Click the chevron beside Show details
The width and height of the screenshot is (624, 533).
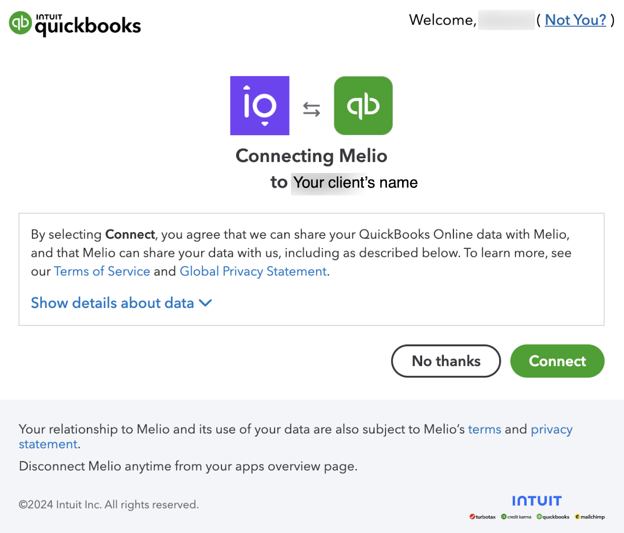pos(205,303)
